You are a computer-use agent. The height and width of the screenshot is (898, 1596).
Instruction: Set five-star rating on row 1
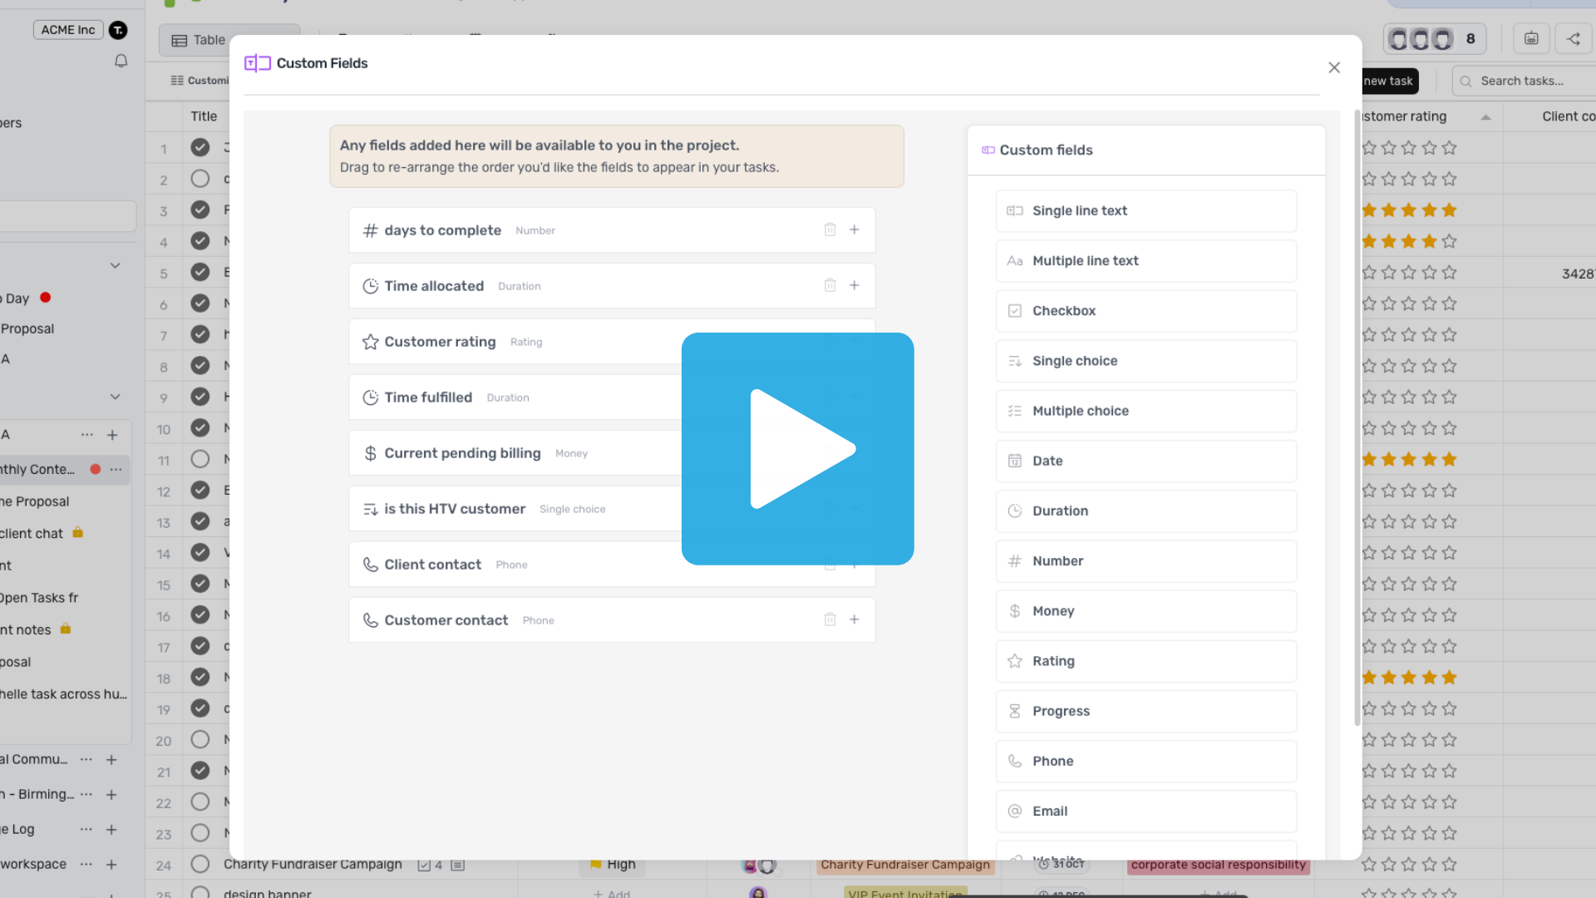coord(1449,148)
